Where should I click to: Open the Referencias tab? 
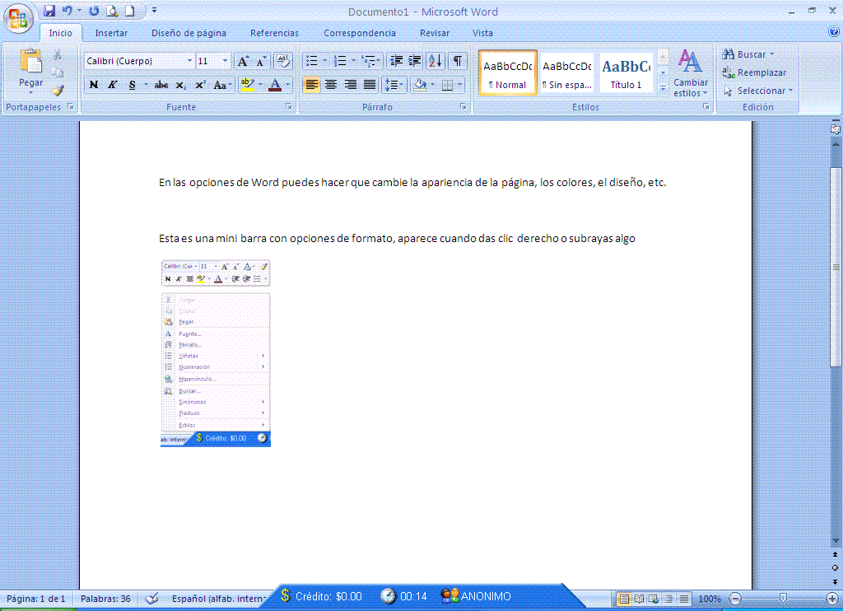(x=274, y=33)
